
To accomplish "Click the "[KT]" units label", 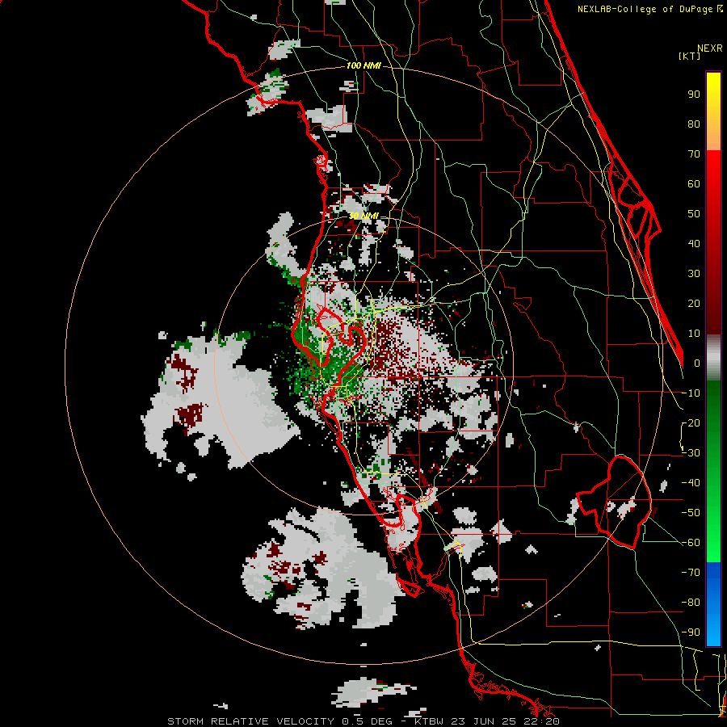I will [x=690, y=56].
